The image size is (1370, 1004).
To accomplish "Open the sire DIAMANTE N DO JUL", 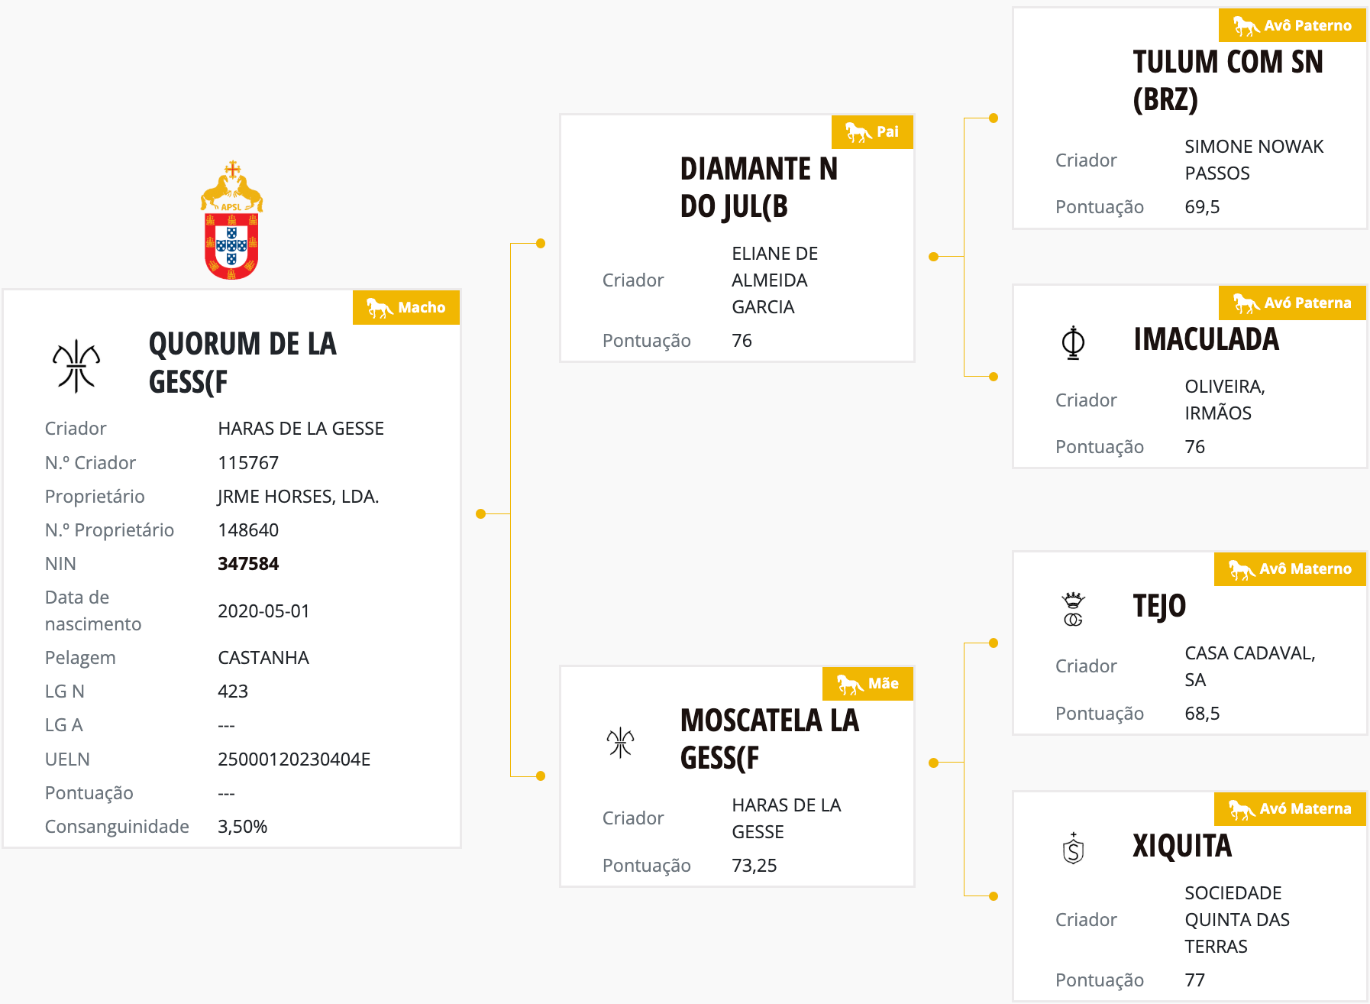I will (758, 187).
